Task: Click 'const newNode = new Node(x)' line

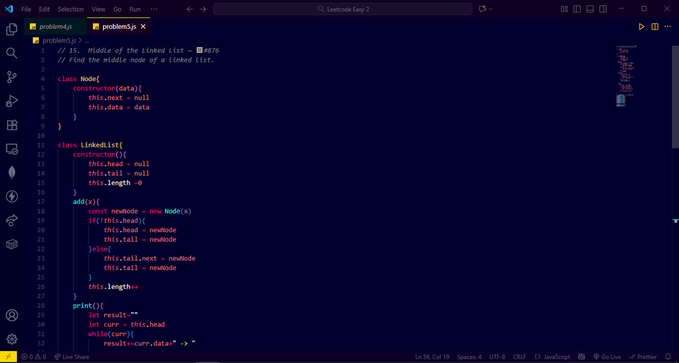Action: point(140,211)
